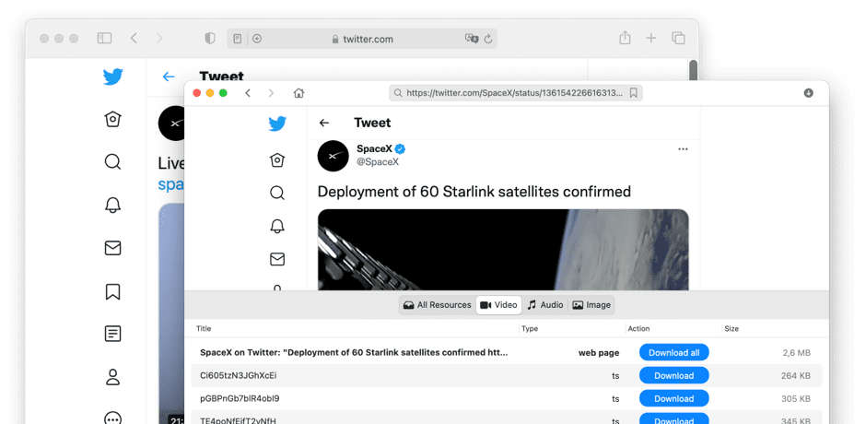
Task: Click Safari window vertical scrollbar
Action: [694, 71]
